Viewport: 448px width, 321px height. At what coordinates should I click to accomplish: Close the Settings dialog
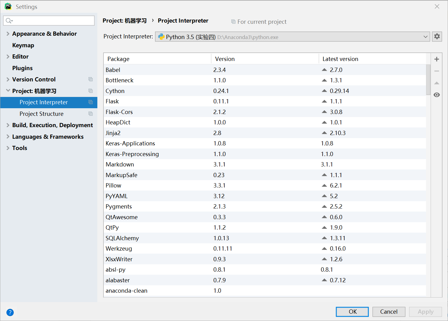(437, 6)
